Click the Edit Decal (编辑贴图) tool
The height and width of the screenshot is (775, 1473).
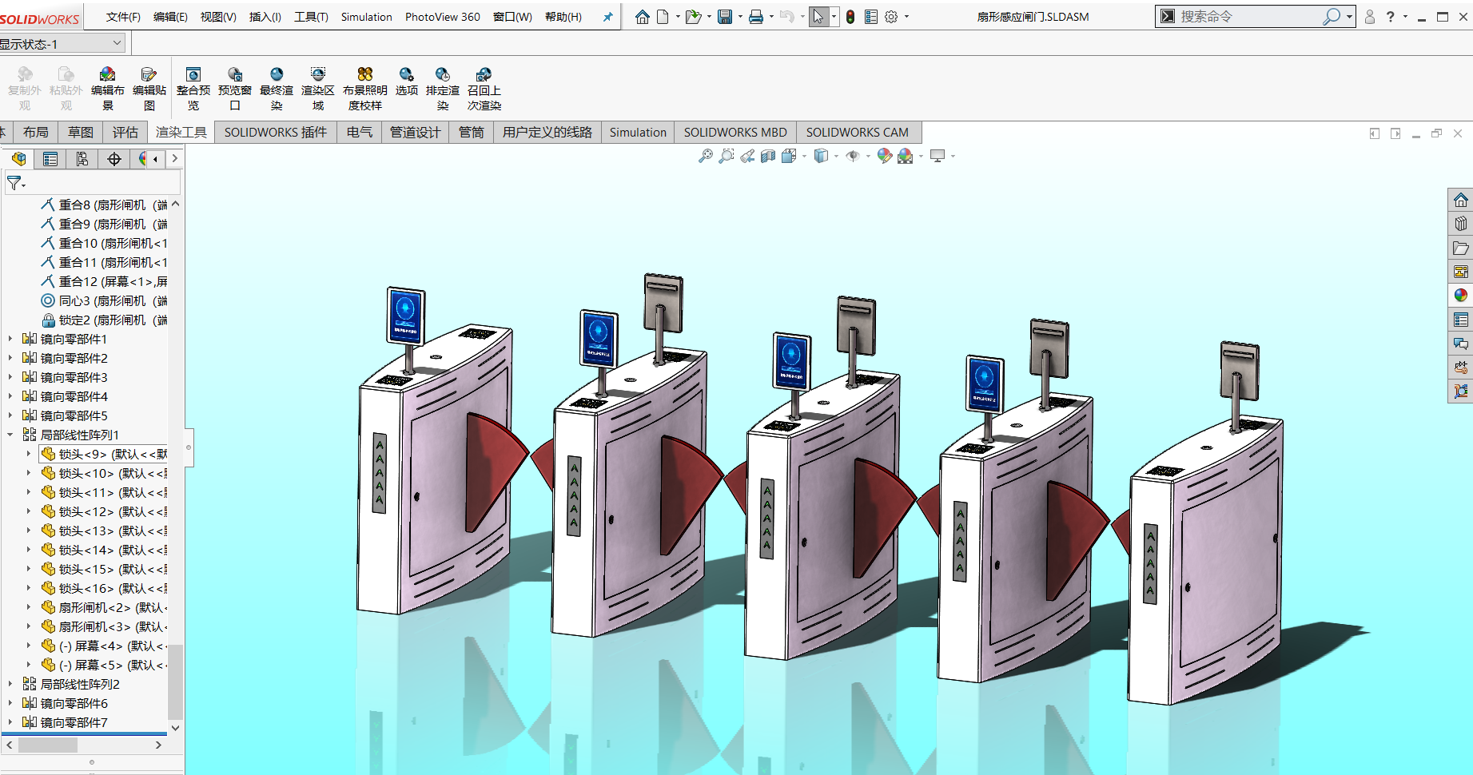tap(149, 88)
